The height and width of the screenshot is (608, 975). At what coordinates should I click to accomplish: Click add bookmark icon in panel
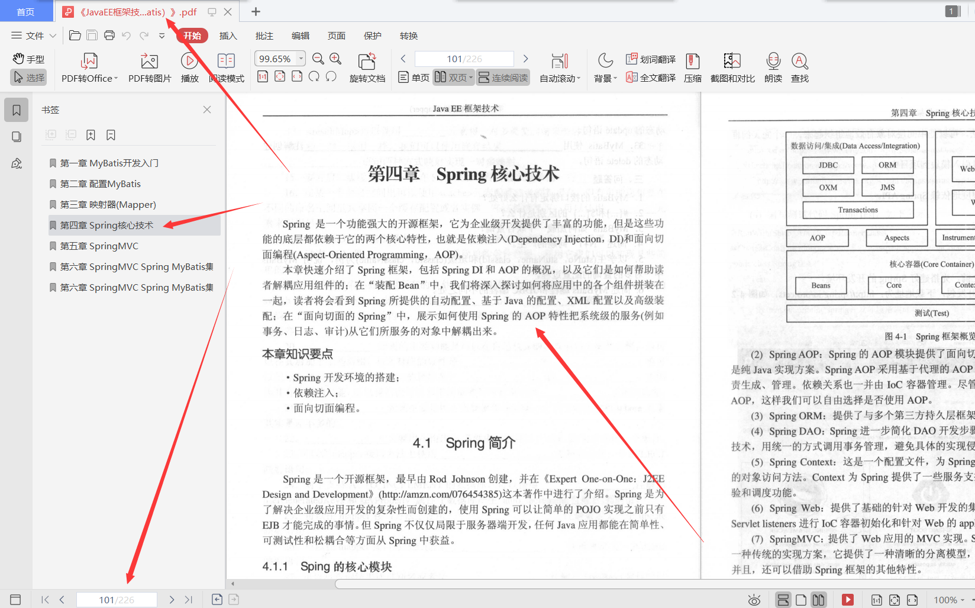tap(91, 135)
